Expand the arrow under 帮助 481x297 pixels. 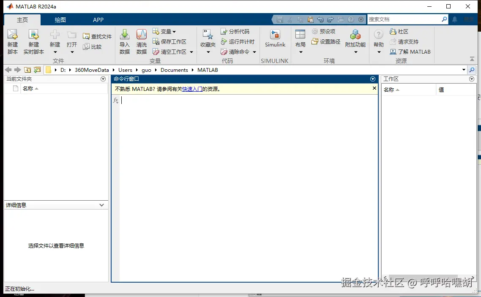click(x=379, y=52)
